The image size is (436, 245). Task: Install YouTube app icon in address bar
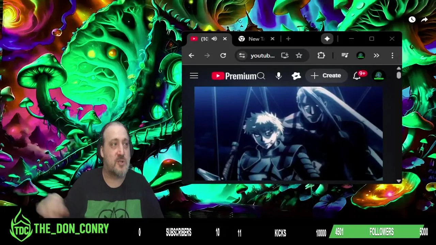285,55
